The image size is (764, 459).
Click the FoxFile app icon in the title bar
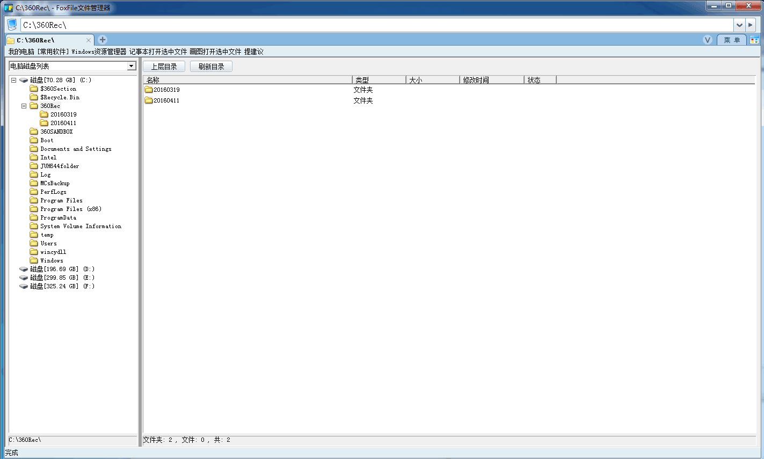click(9, 8)
